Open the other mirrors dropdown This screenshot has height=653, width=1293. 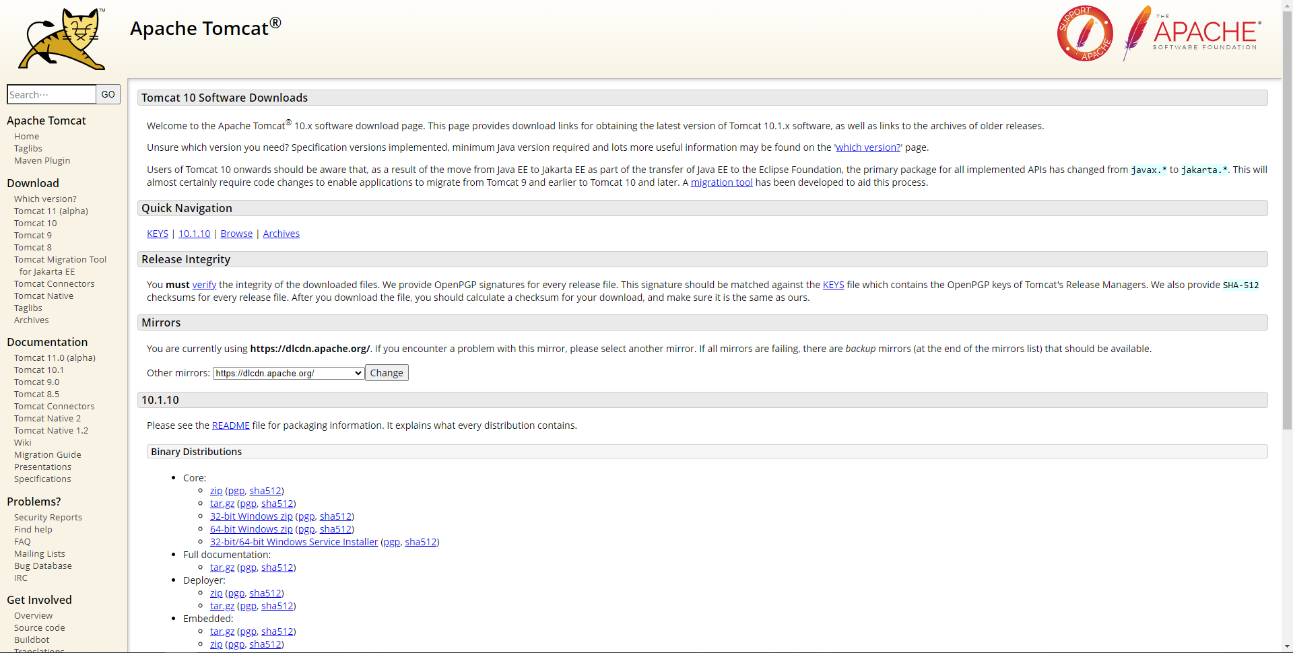click(289, 373)
